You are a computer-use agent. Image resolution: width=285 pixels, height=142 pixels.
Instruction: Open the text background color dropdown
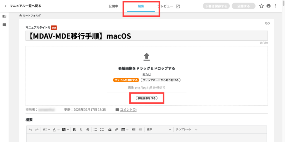[66, 130]
